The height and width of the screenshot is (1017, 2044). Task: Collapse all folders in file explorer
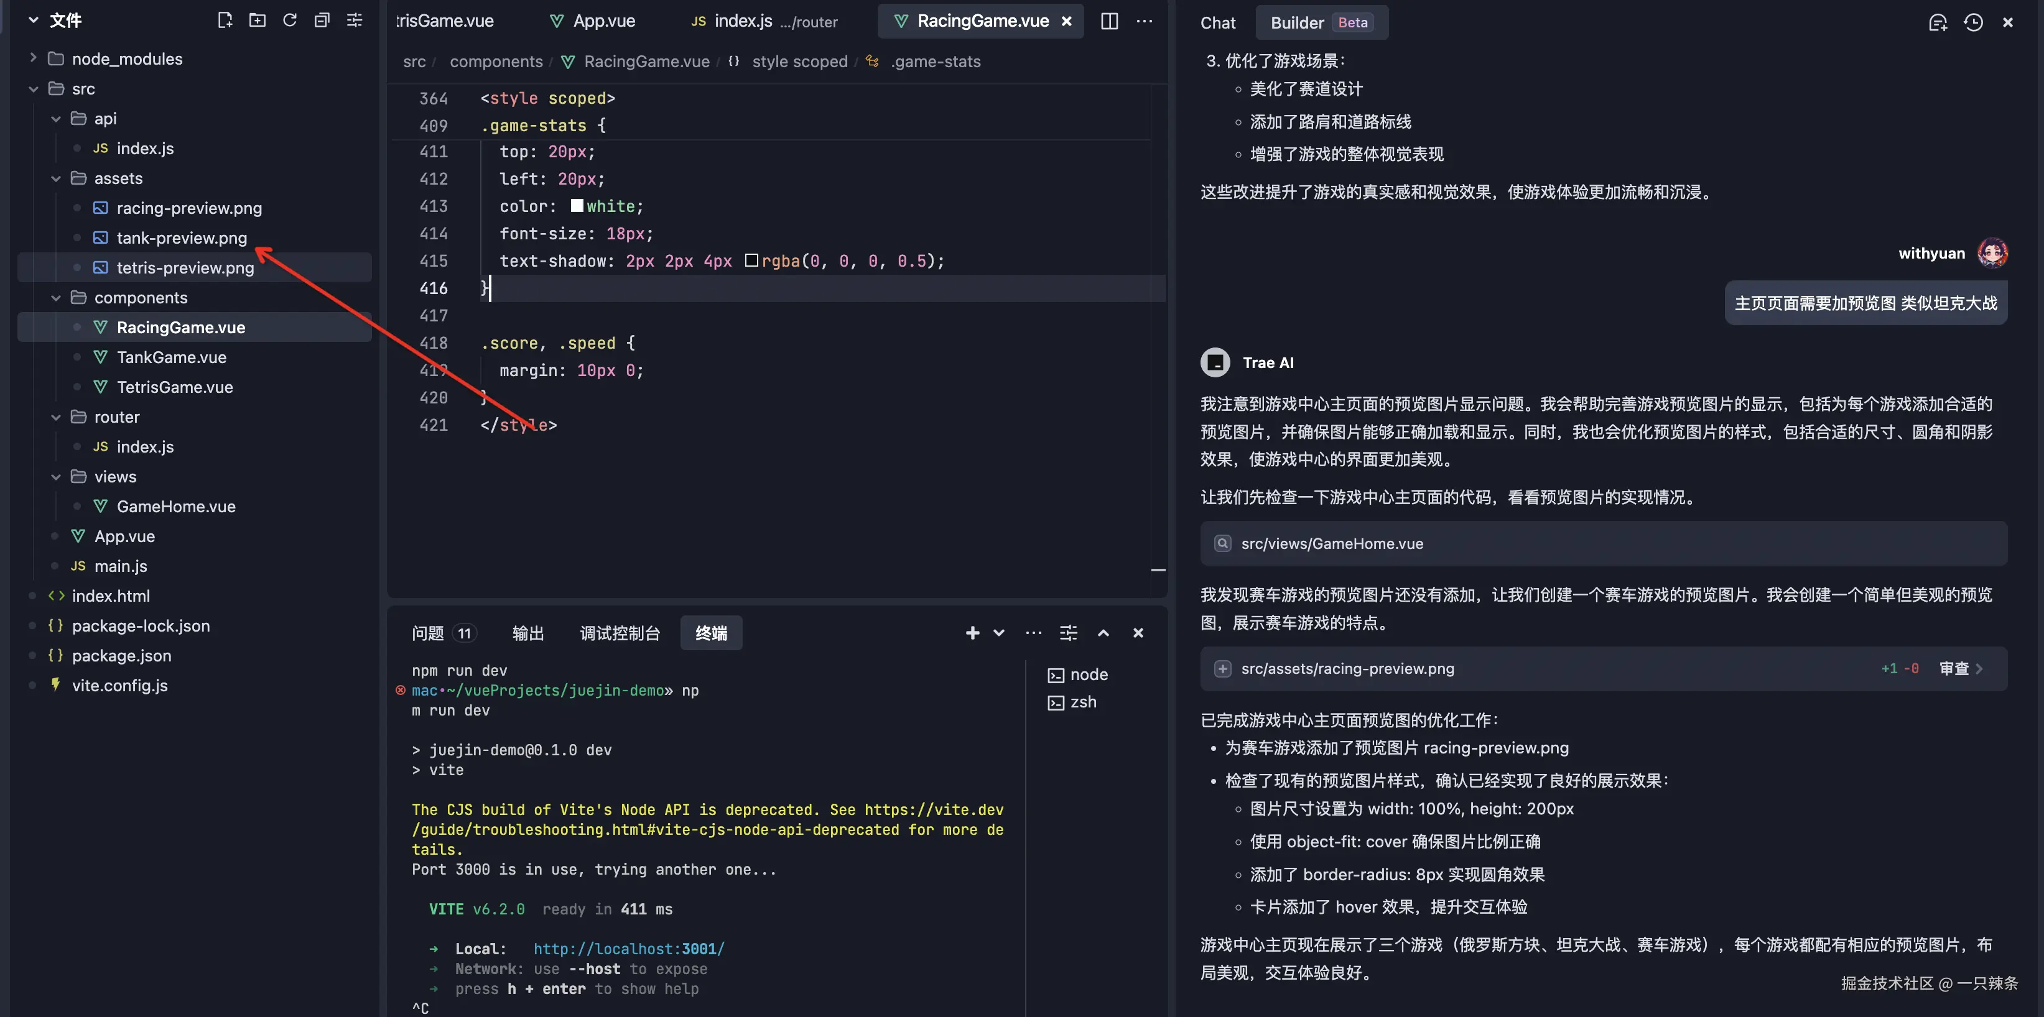(x=322, y=20)
